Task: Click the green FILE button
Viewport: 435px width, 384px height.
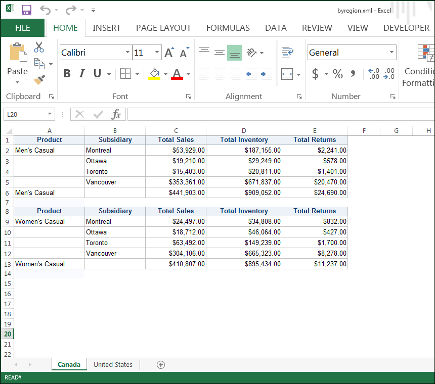Action: coord(23,28)
